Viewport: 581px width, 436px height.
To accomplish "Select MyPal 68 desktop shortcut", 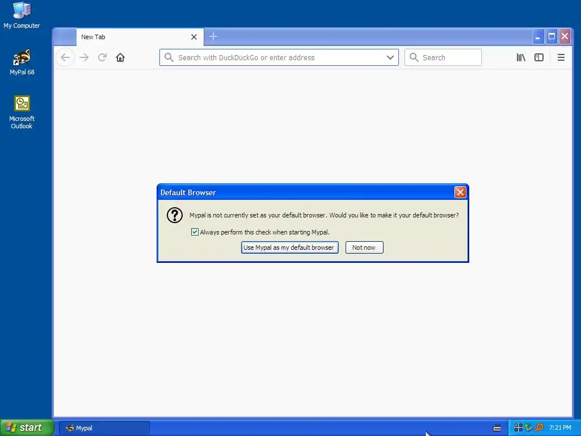I will [x=22, y=62].
